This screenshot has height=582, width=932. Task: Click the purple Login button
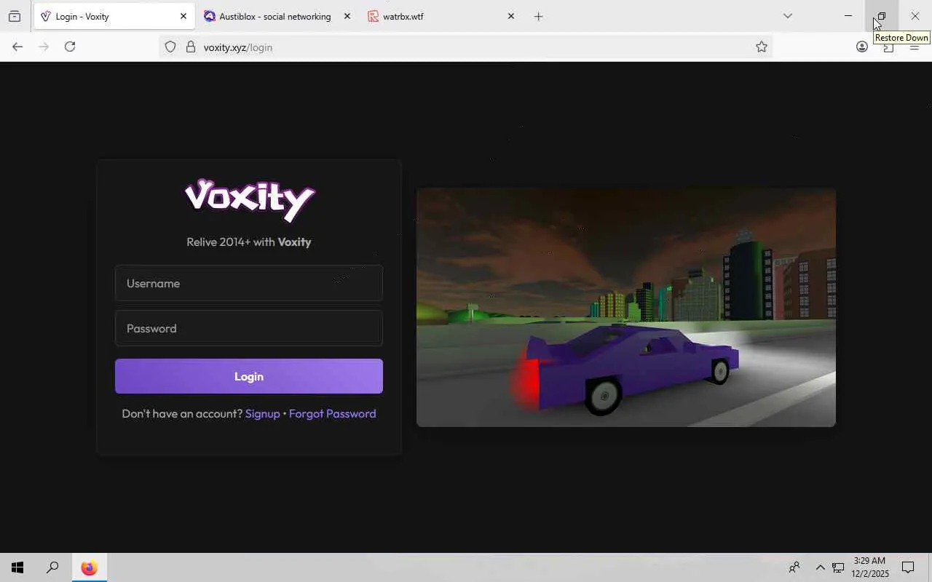(x=249, y=376)
